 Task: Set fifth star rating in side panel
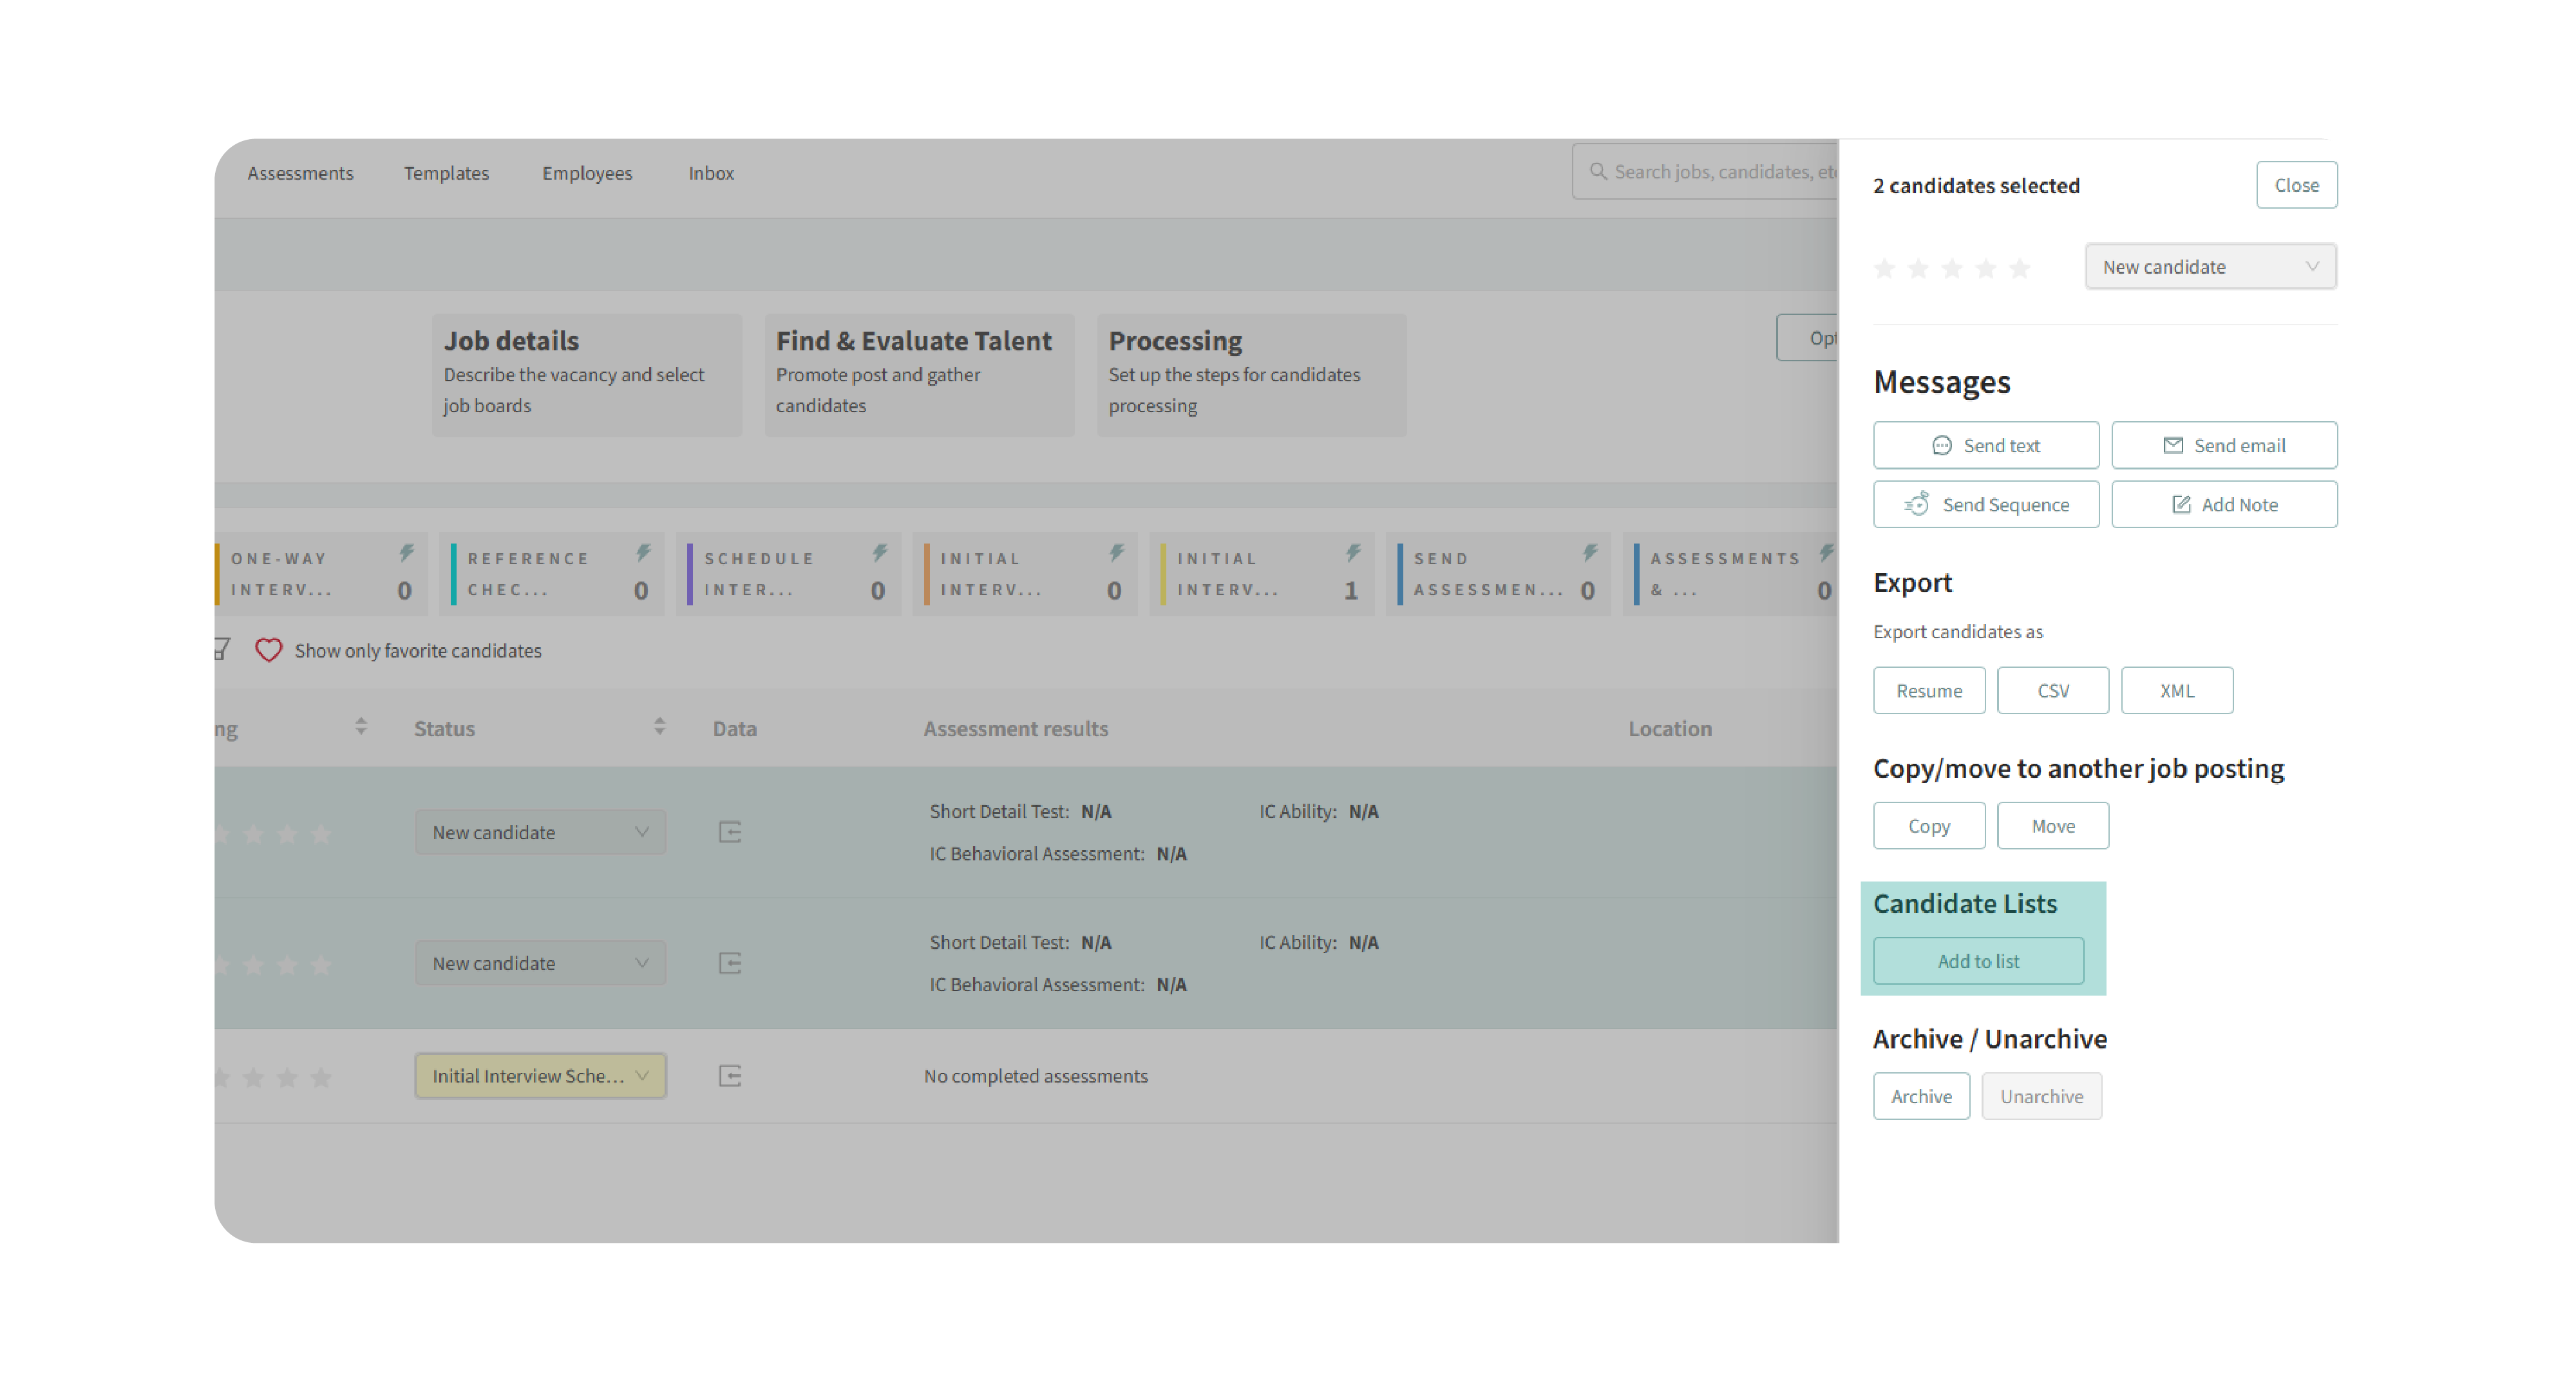(2019, 268)
